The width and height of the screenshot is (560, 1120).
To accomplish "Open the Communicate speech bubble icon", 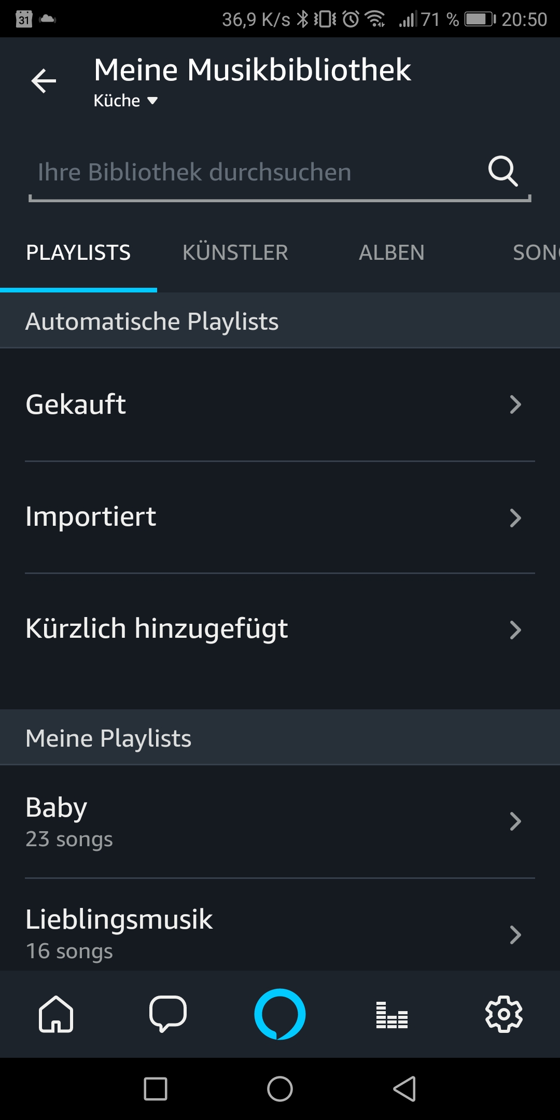I will tap(168, 1014).
